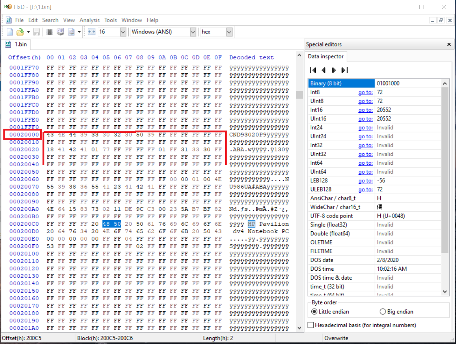Open the Windows (ANSI) charset dropdown

tap(193, 32)
